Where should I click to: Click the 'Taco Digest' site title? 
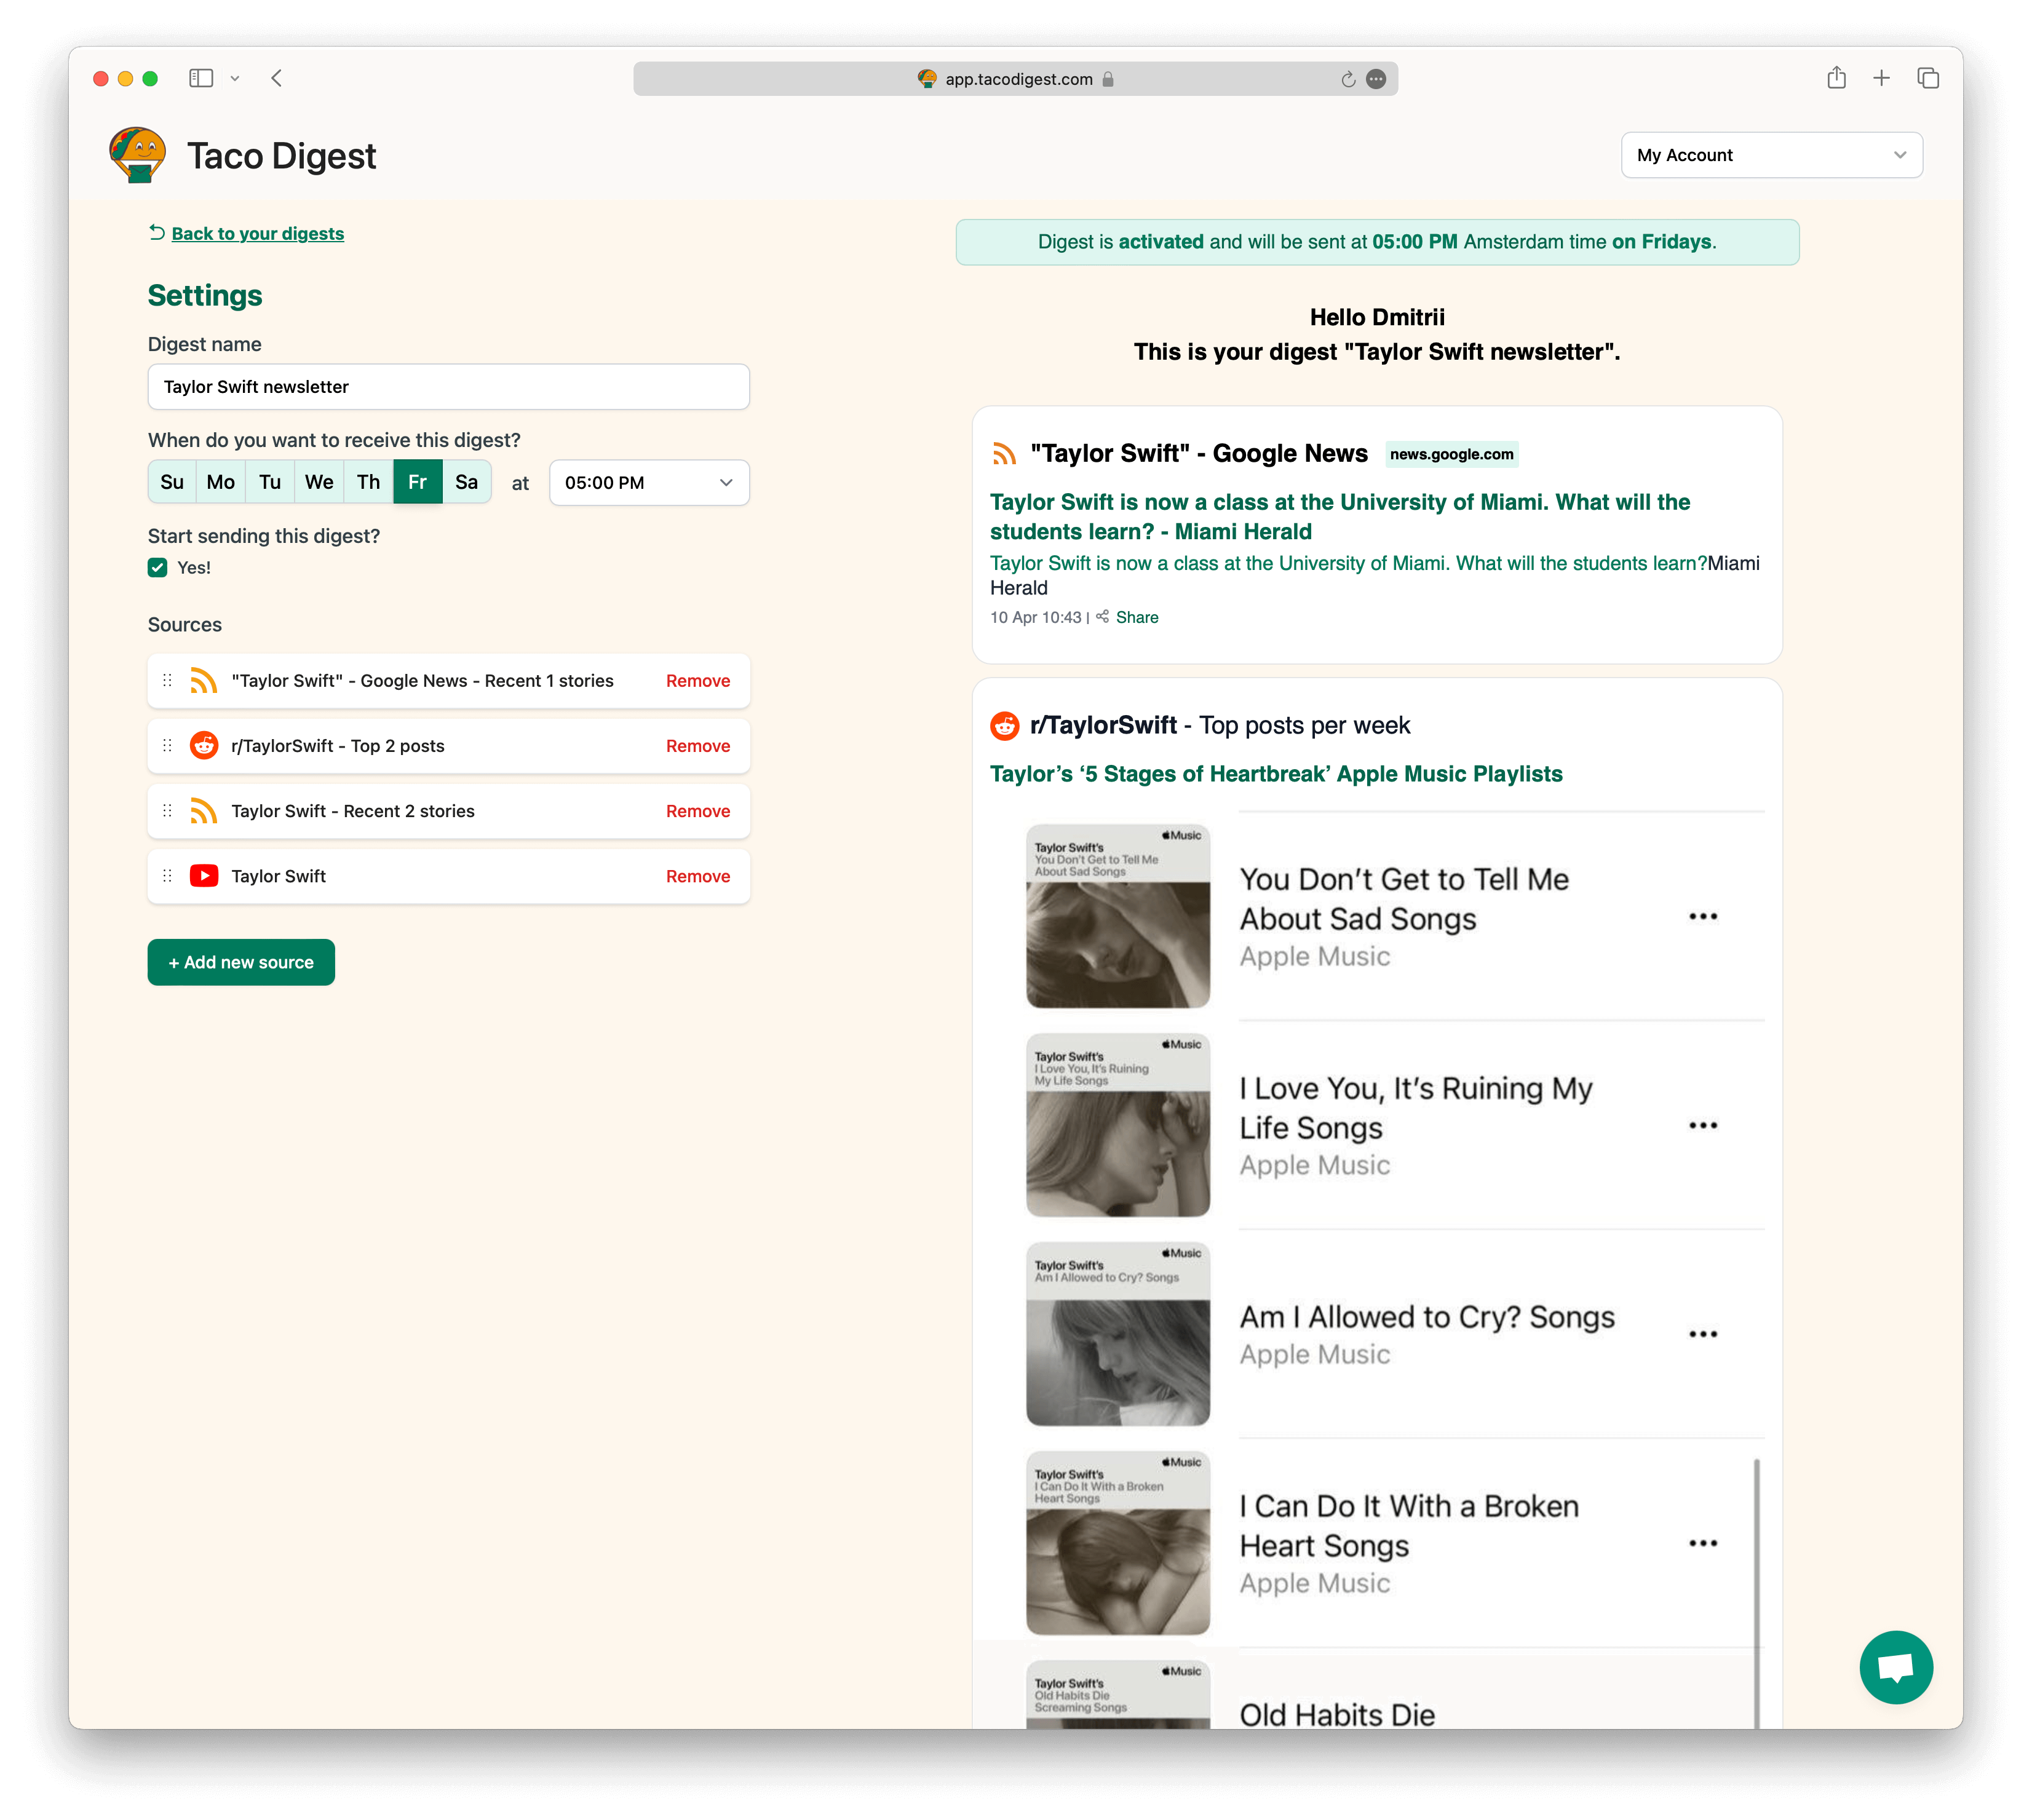(x=282, y=156)
